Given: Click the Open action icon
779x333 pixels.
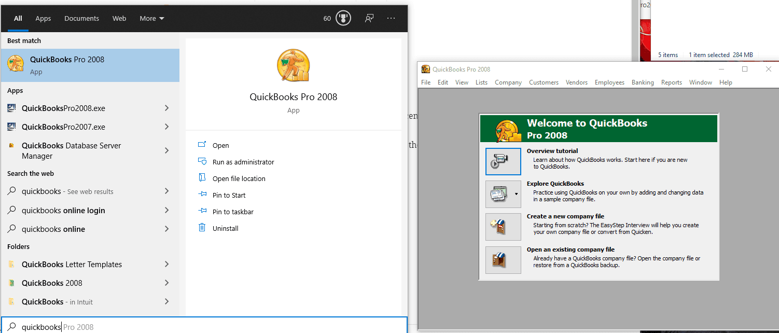Looking at the screenshot, I should (202, 145).
